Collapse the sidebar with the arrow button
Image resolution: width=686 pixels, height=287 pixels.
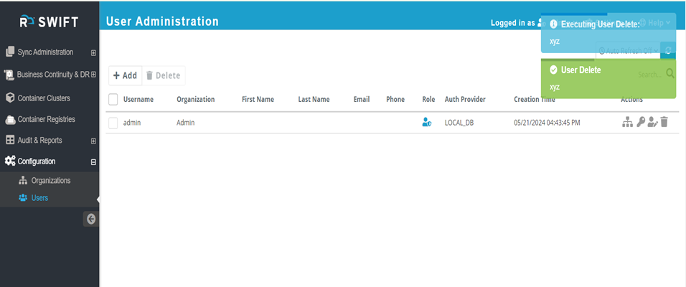(91, 219)
